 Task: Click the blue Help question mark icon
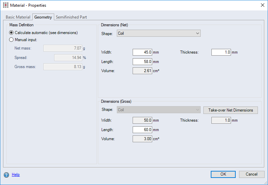6,175
